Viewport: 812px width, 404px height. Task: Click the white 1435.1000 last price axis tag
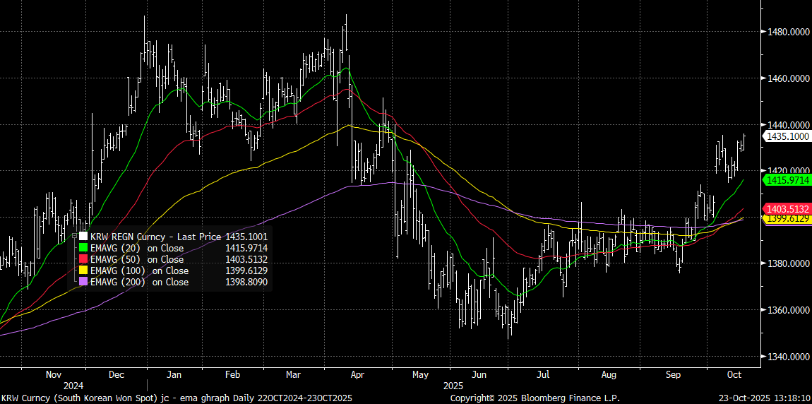coord(786,136)
